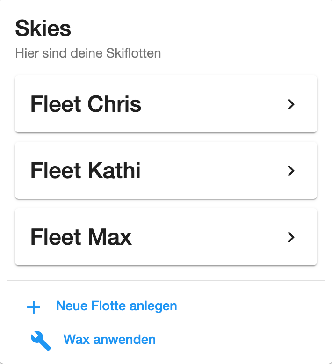Click the word "Fleet" in the Kathi card
Screen dimensions: 332x364
pos(56,171)
